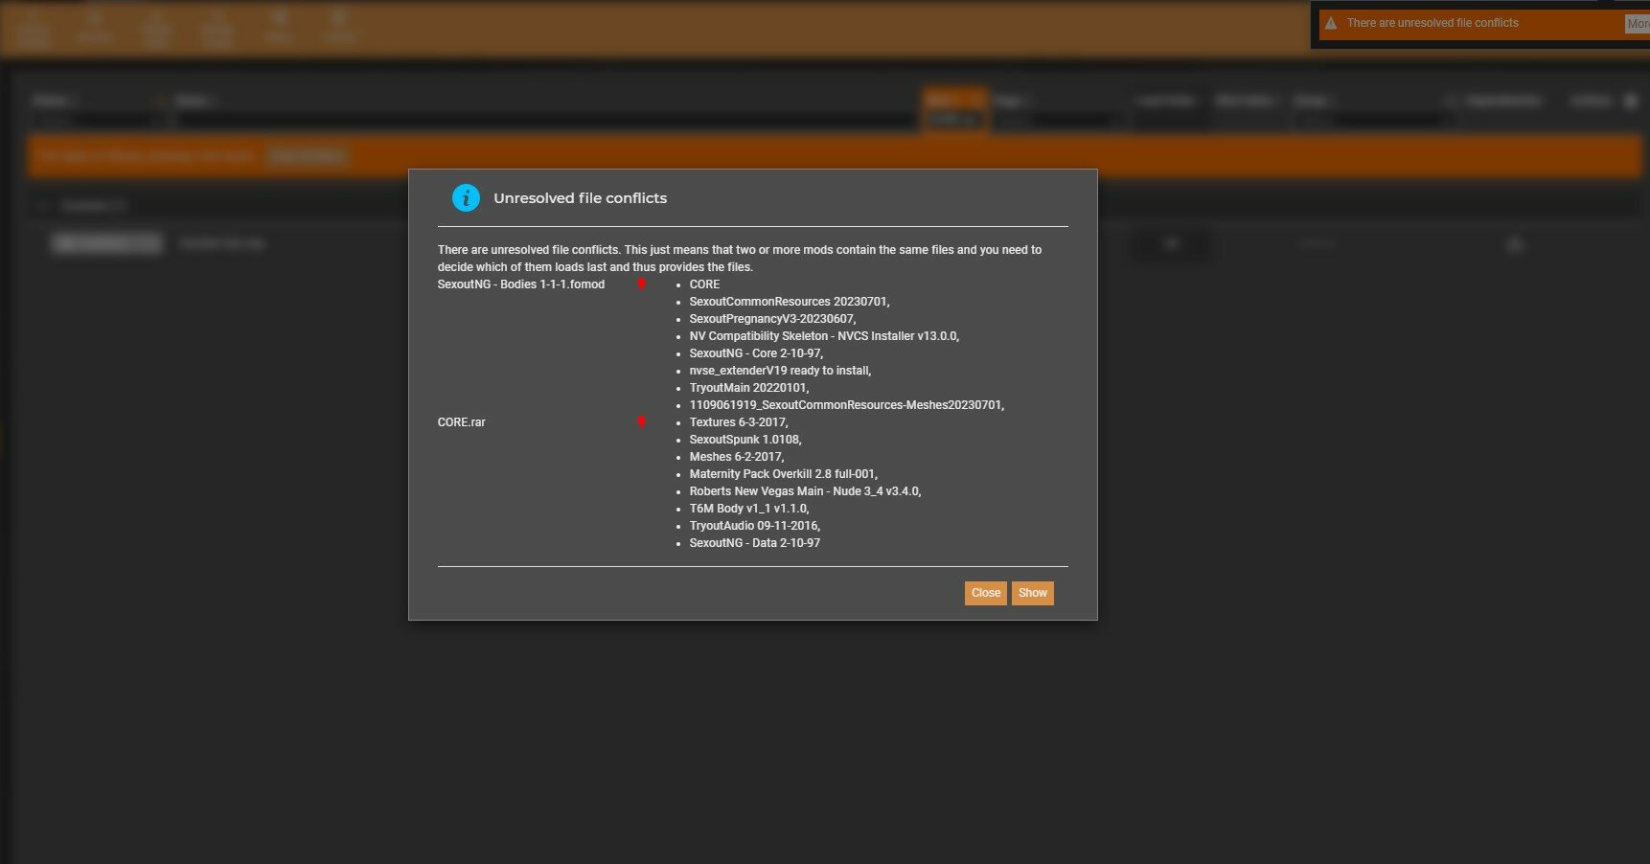Toggle the enable state of the listed mod
This screenshot has height=864, width=1650.
[x=106, y=243]
